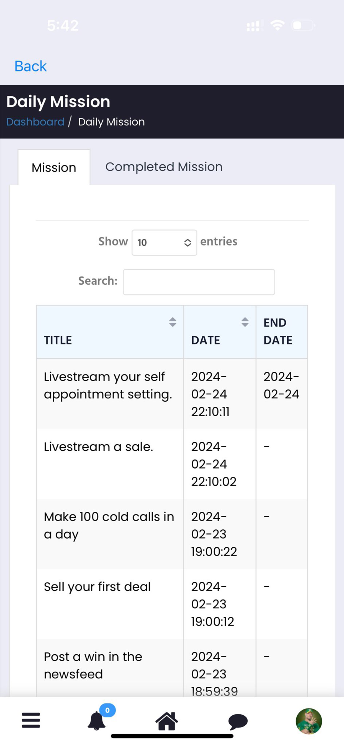Tap the Back link
This screenshot has height=745, width=344.
[x=30, y=66]
